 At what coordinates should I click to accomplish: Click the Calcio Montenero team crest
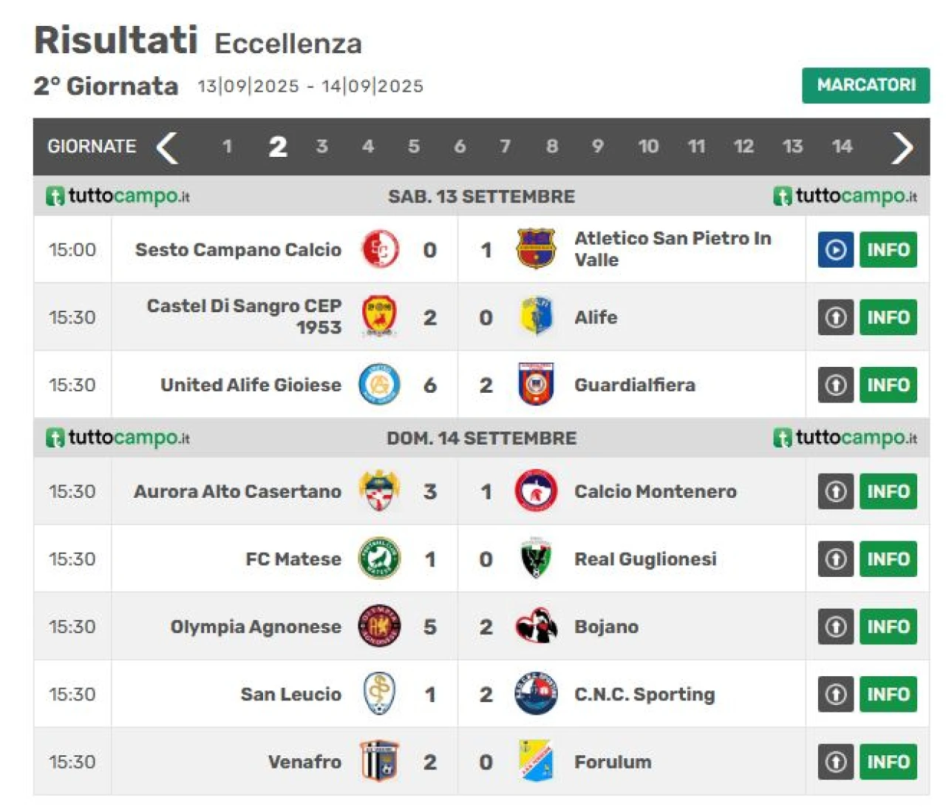pyautogui.click(x=536, y=491)
